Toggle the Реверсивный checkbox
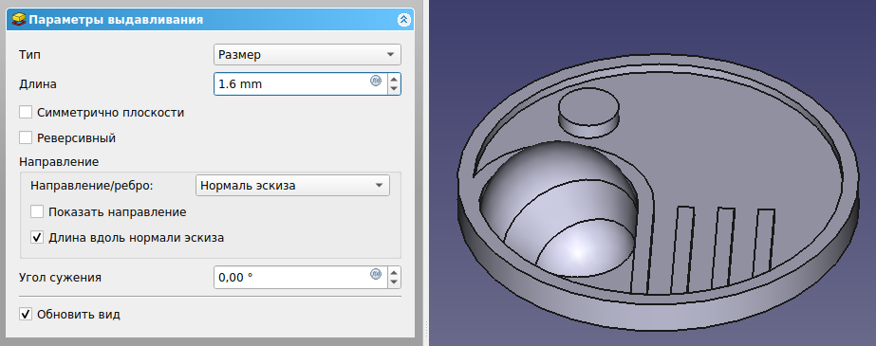Screen dimensions: 876x346 pyautogui.click(x=26, y=137)
